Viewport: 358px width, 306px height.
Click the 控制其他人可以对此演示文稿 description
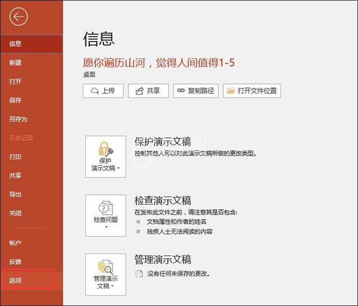coord(196,153)
